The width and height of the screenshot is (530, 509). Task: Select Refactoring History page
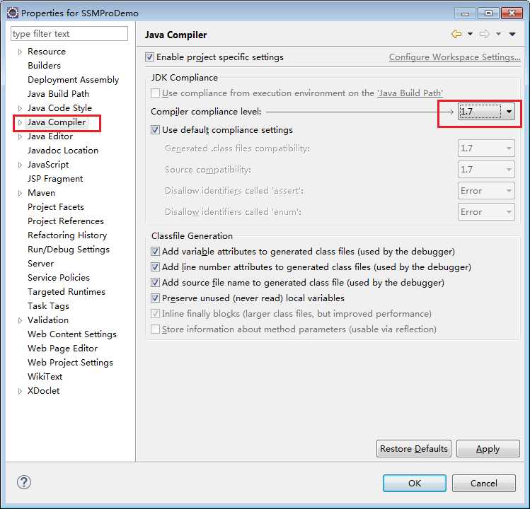coord(67,235)
